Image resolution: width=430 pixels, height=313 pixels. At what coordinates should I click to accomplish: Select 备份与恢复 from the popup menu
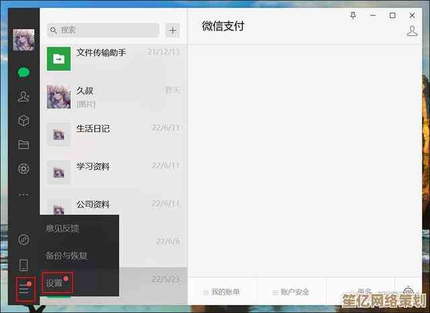[x=67, y=255]
